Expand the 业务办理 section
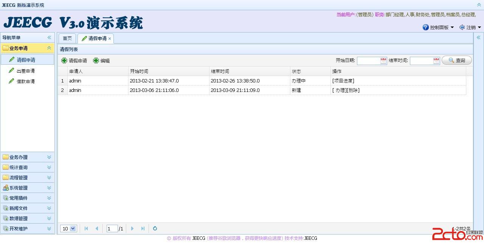This screenshot has height=244, width=484. (x=49, y=157)
